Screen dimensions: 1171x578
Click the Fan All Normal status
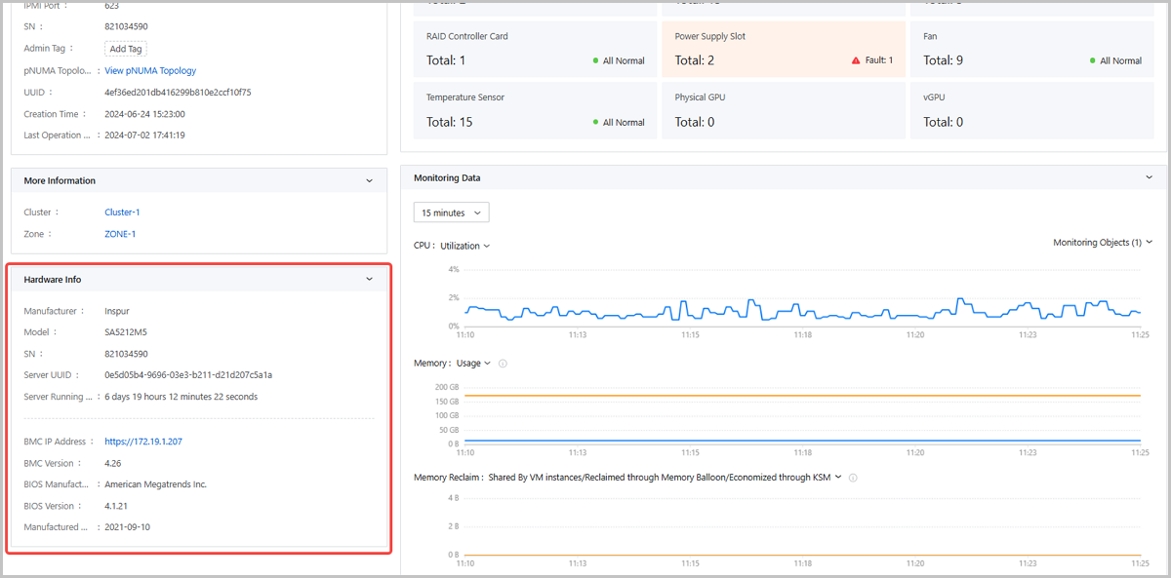(x=1115, y=60)
